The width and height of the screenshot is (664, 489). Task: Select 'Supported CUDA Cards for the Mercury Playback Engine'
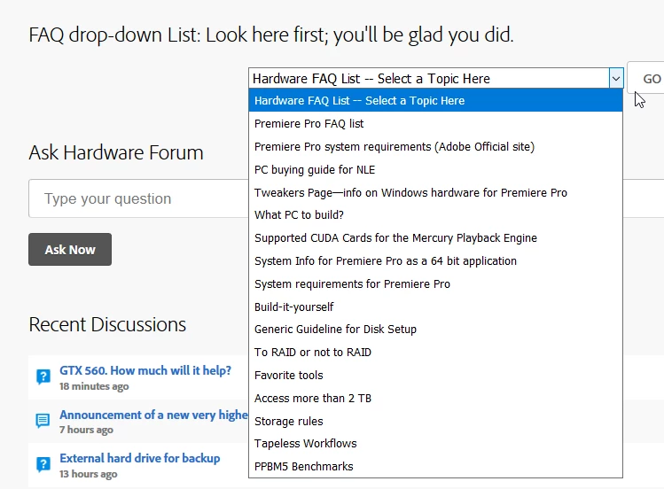436,237
